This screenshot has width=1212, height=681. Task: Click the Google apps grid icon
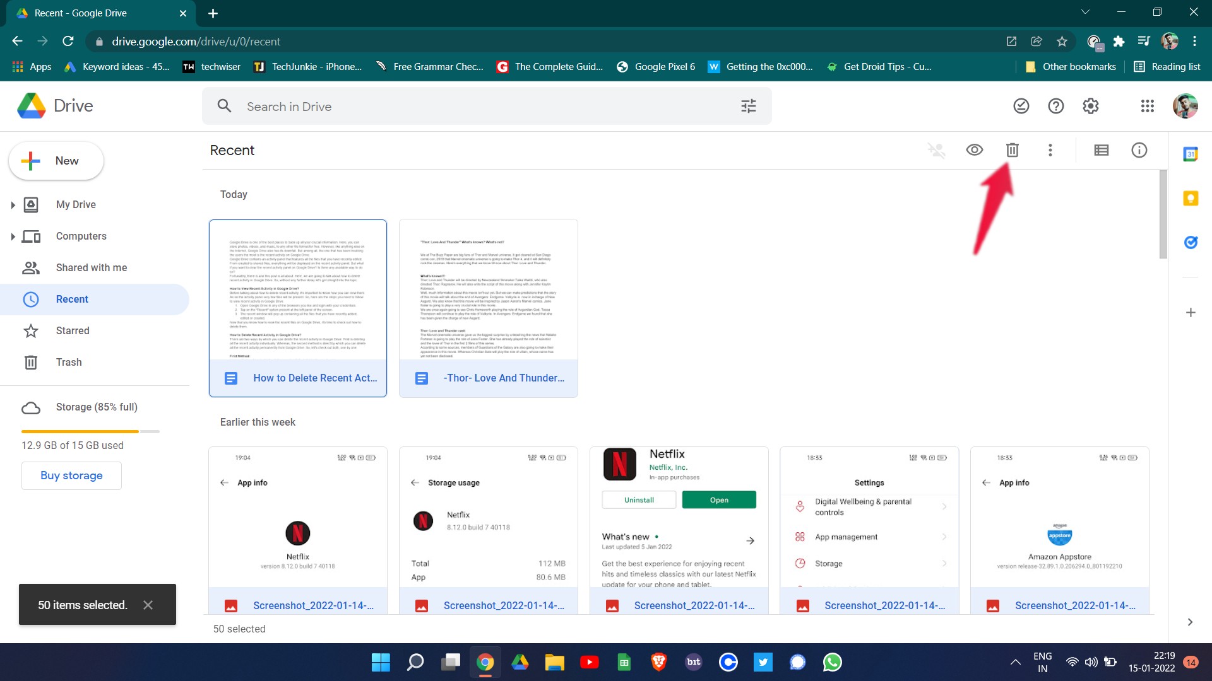(1147, 105)
